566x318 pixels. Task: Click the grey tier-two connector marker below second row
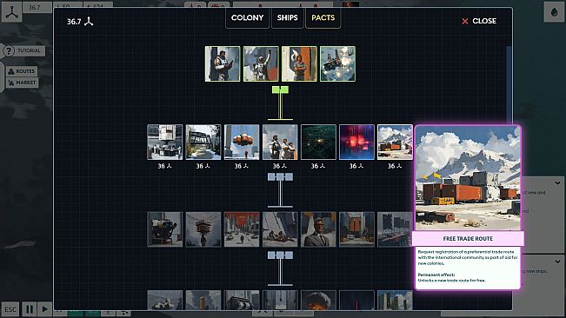coord(280,177)
